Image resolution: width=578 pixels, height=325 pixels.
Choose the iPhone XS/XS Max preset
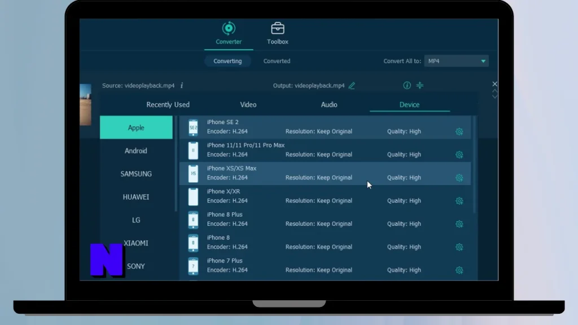point(231,168)
